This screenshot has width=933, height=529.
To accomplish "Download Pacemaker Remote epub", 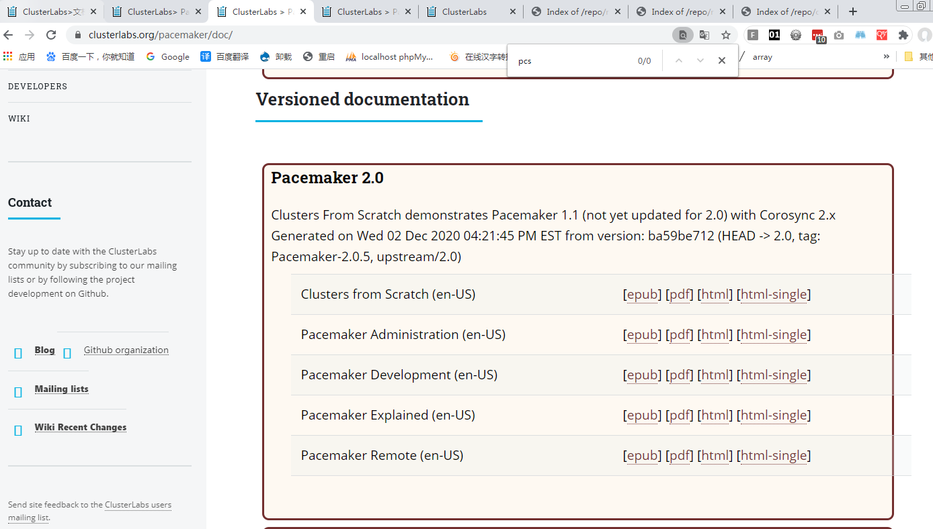I will click(642, 455).
